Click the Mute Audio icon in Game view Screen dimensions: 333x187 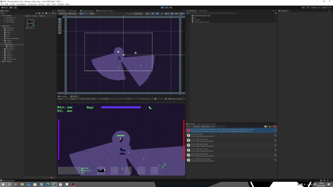coord(166,99)
